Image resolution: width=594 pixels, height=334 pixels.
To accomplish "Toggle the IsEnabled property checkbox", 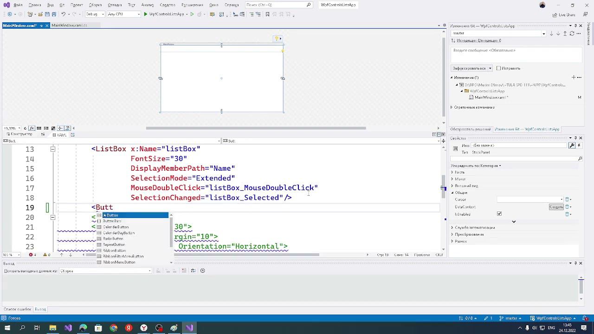I will point(499,214).
